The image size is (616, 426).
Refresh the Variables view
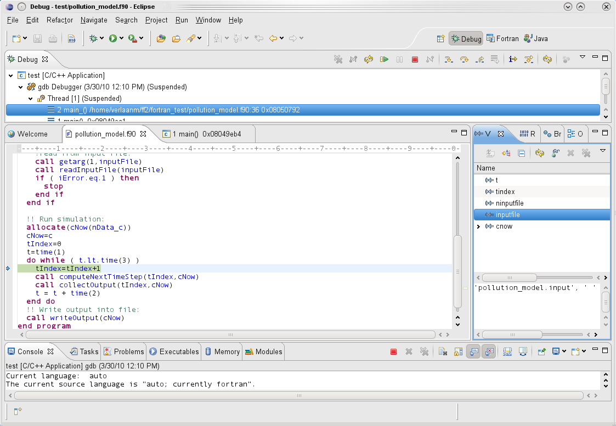click(x=539, y=153)
